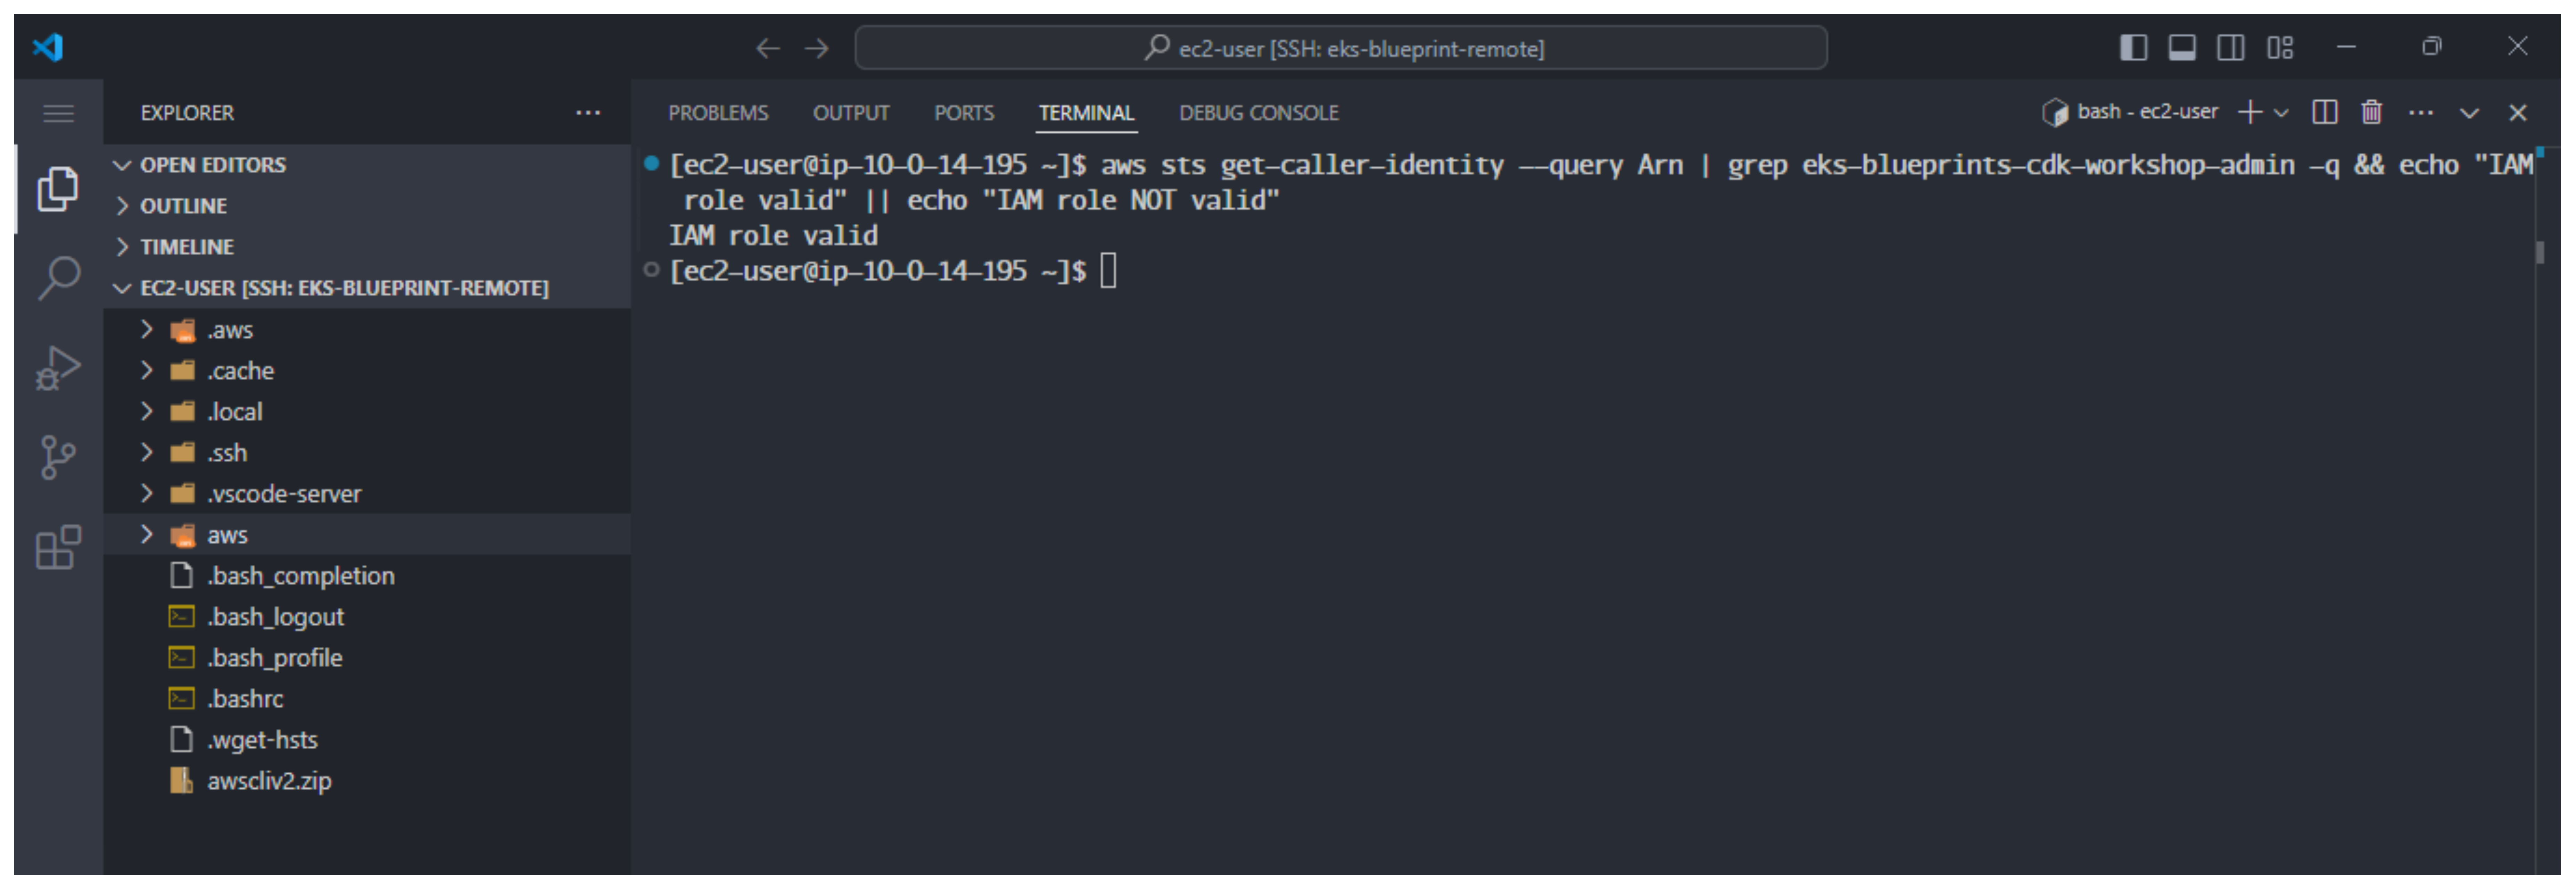The width and height of the screenshot is (2576, 889).
Task: Click the .cache folder icon
Action: pos(182,371)
